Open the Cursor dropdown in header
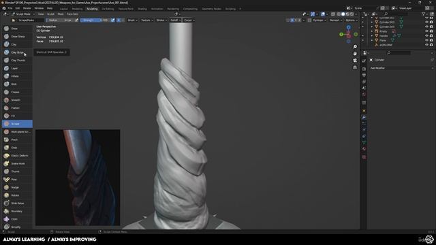 189,20
